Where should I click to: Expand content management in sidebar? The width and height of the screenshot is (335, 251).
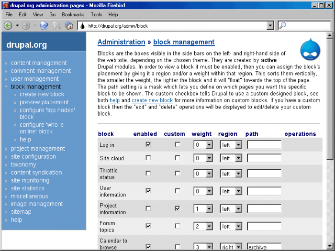[x=39, y=63]
